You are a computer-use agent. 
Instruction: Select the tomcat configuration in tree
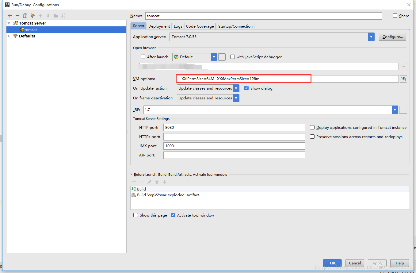tap(66, 30)
